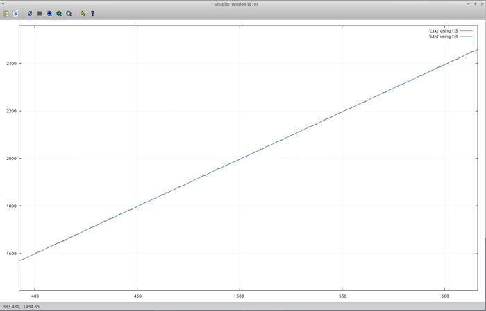Screen dimensions: 486x311
Task: Export the plot to a file
Action: pos(16,13)
